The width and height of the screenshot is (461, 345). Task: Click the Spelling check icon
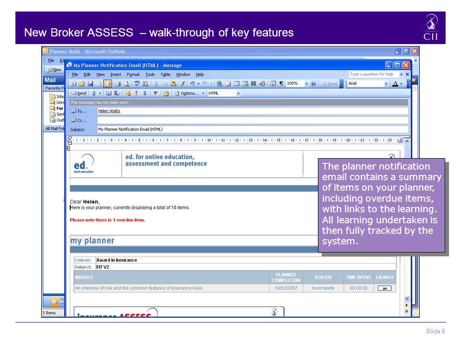pos(137,84)
